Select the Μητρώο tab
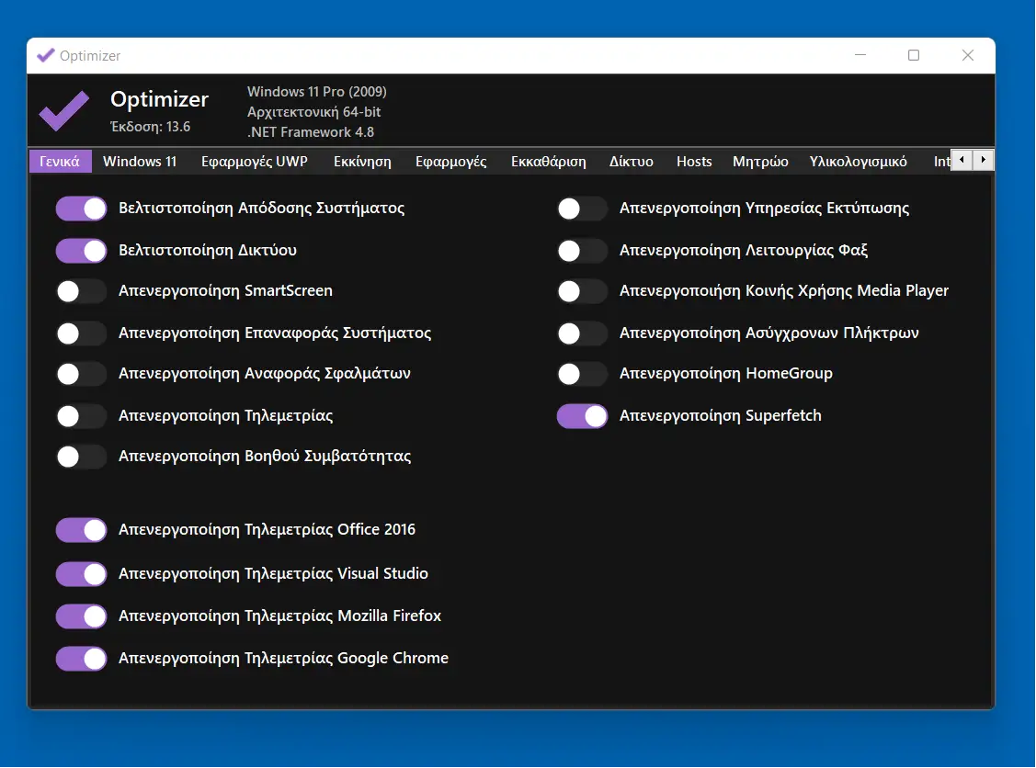Viewport: 1036px width, 768px height. tap(760, 161)
